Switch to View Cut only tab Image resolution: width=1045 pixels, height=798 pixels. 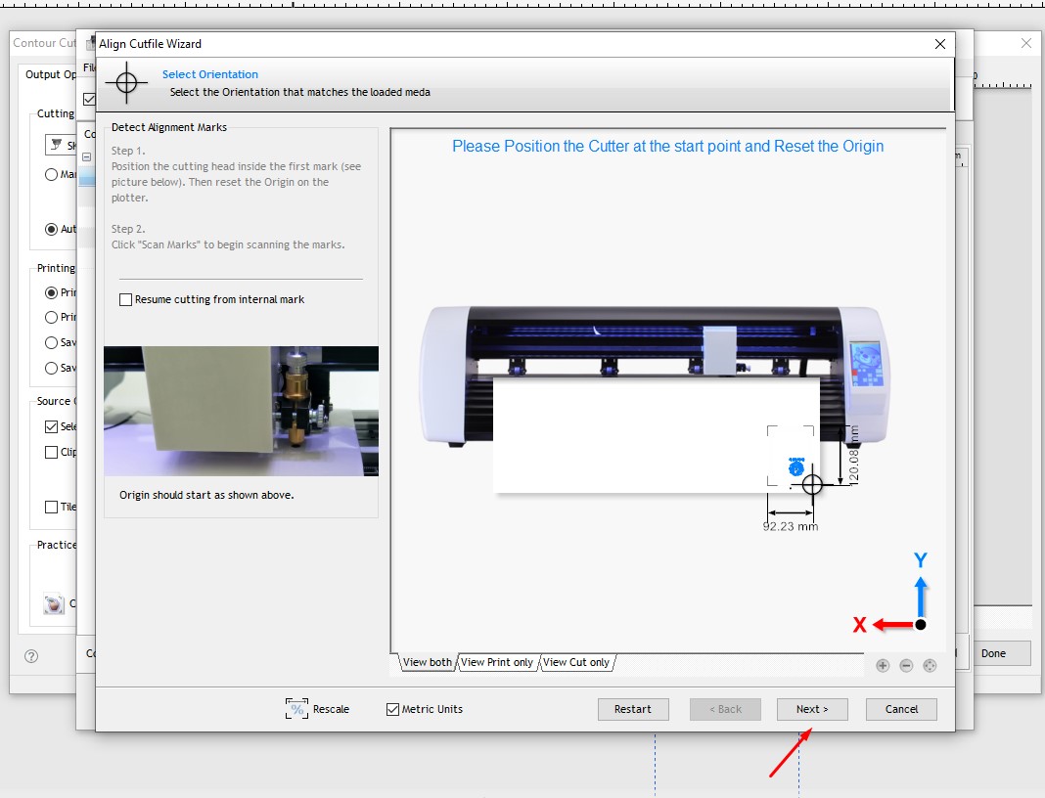click(x=575, y=662)
